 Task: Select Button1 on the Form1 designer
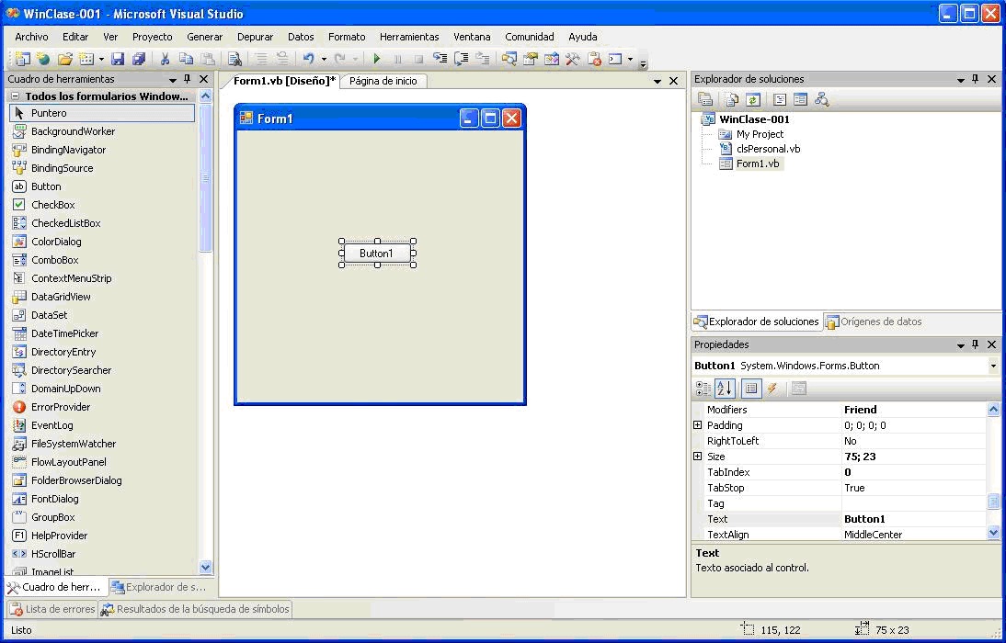pyautogui.click(x=377, y=253)
